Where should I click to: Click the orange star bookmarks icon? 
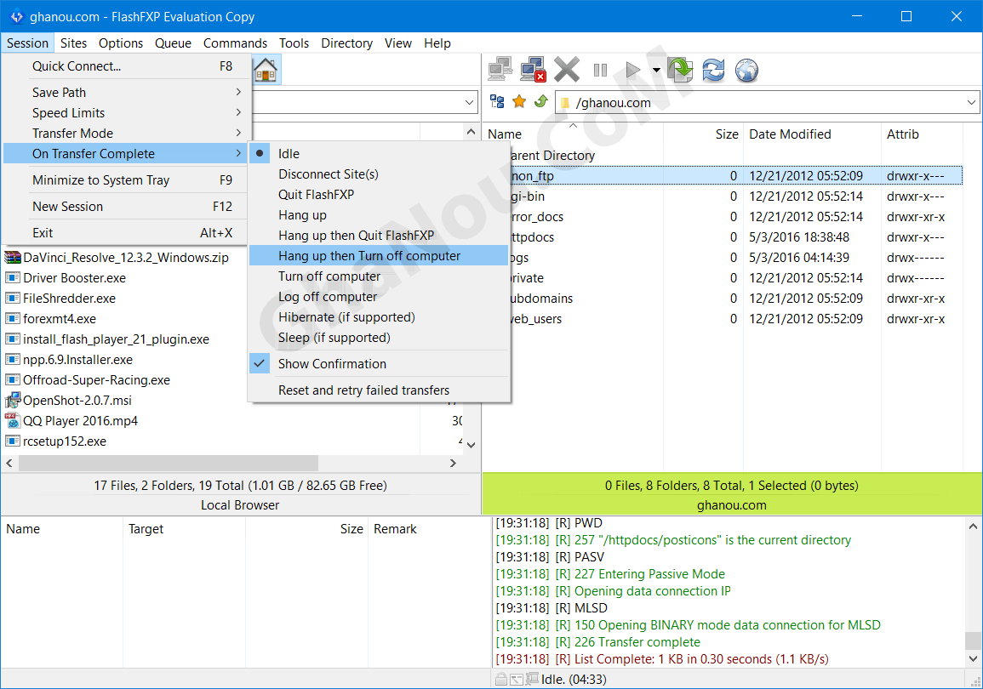[x=519, y=101]
